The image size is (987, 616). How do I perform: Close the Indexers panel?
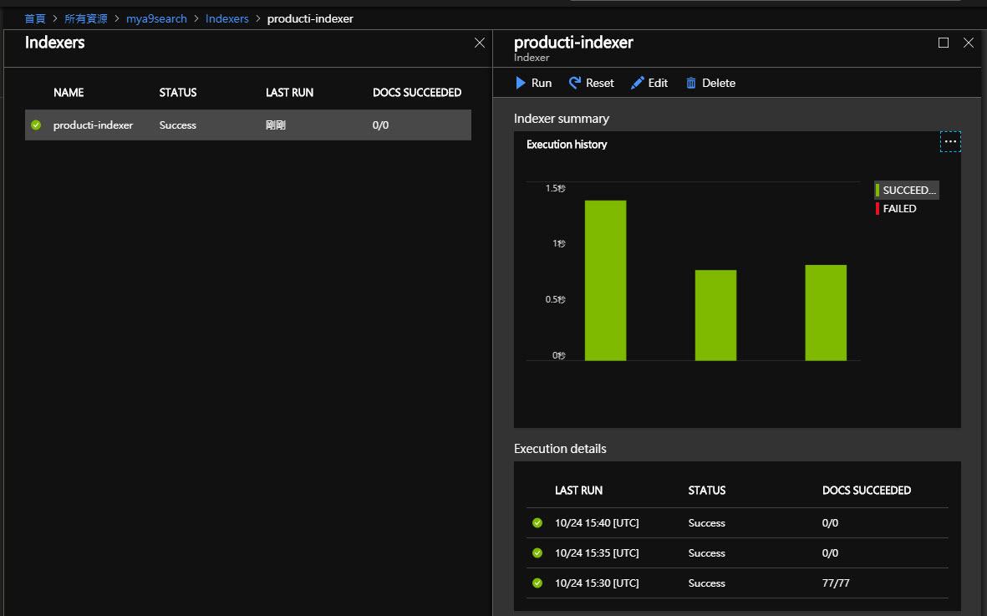pos(480,43)
